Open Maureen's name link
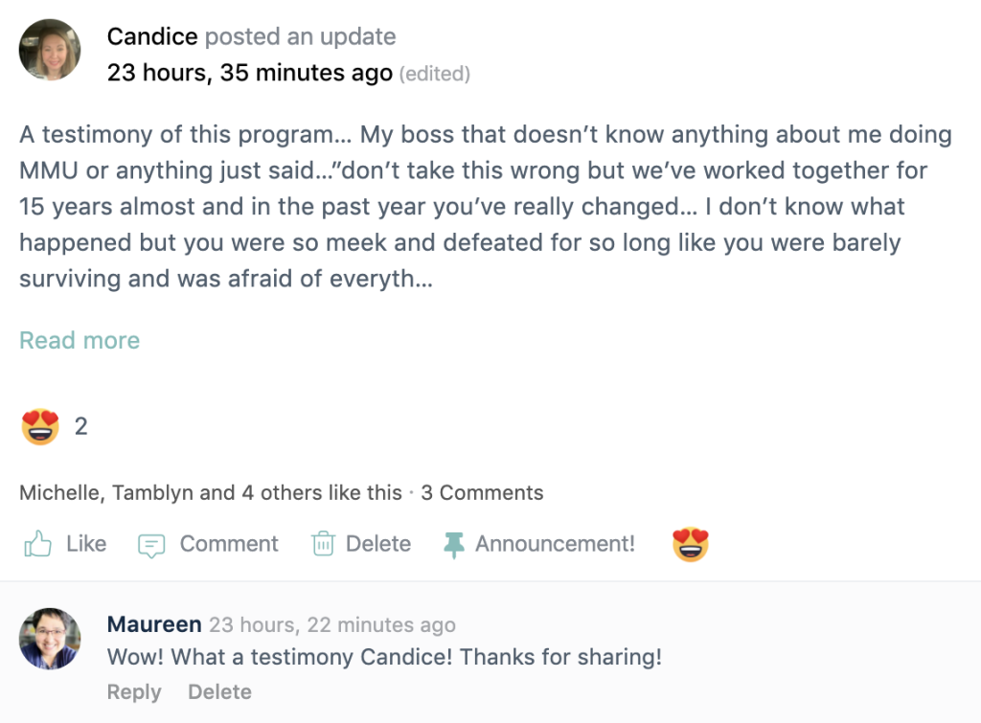Viewport: 981px width, 723px height. coord(154,624)
